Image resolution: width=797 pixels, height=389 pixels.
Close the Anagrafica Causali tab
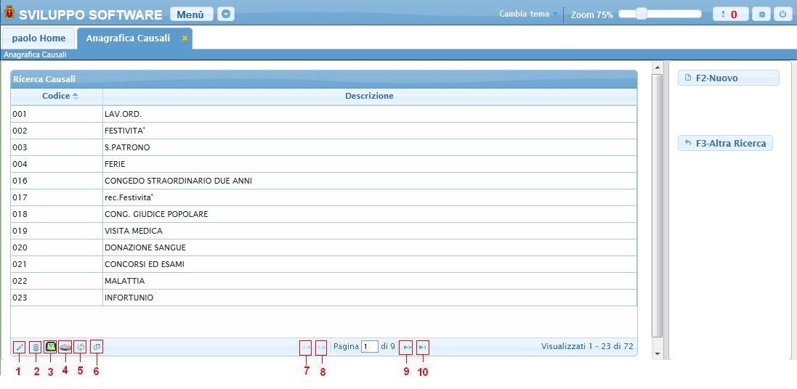185,38
